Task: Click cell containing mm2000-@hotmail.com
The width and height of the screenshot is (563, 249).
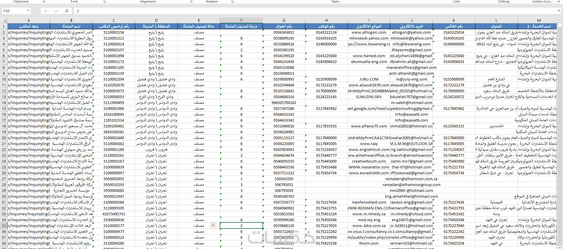Action: coord(411,190)
